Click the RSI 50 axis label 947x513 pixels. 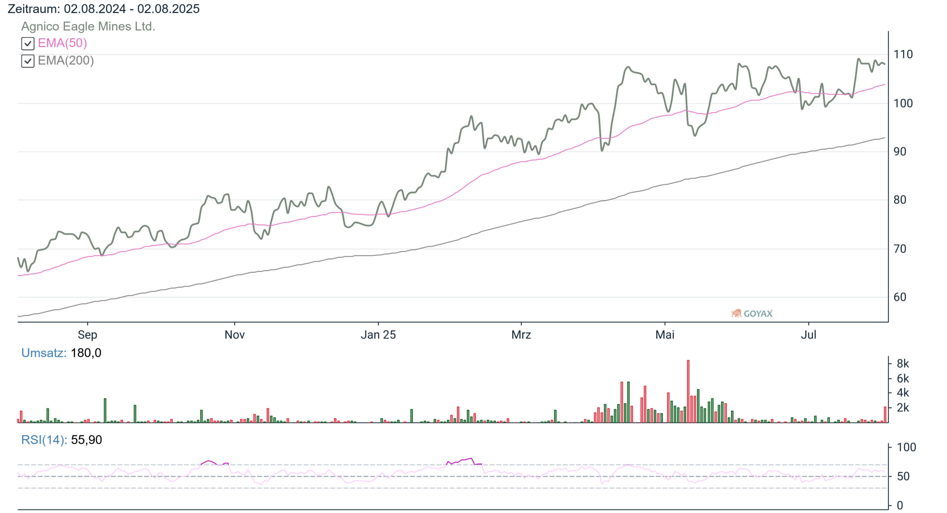[x=903, y=476]
